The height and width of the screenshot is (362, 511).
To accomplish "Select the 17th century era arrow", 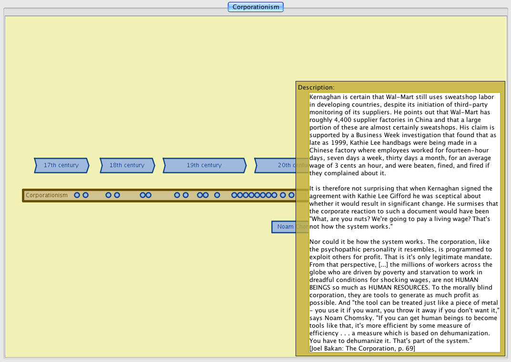I will tap(61, 165).
